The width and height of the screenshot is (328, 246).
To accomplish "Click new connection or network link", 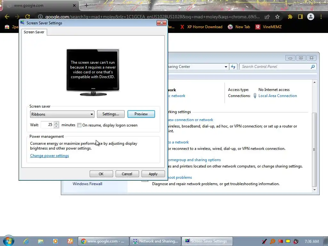I will (x=191, y=120).
